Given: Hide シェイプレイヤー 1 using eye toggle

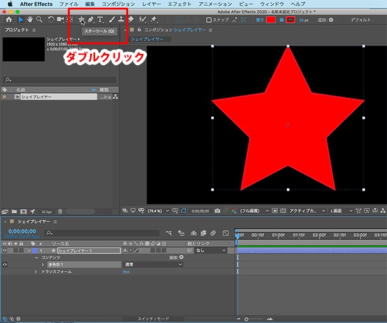Looking at the screenshot, I should coord(4,251).
